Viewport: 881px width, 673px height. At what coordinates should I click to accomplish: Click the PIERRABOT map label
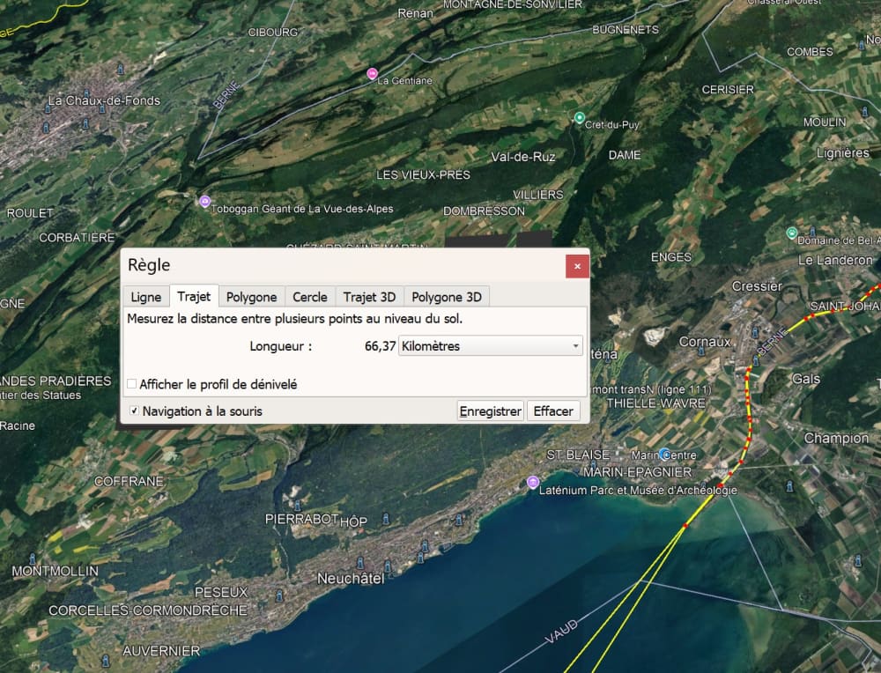301,519
